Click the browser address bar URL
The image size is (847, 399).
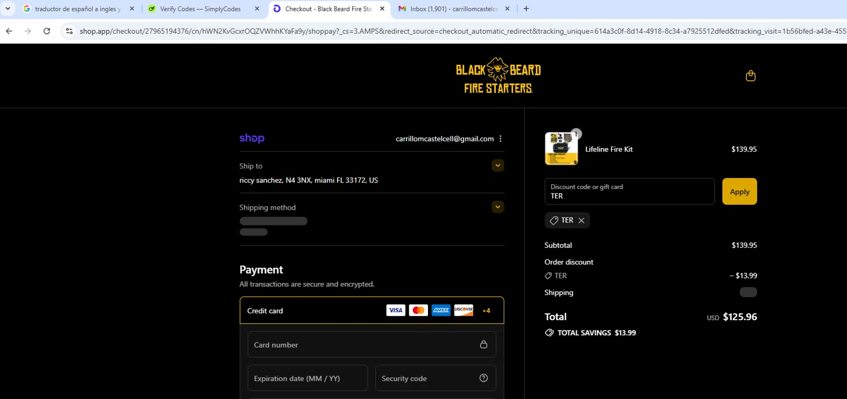point(463,31)
